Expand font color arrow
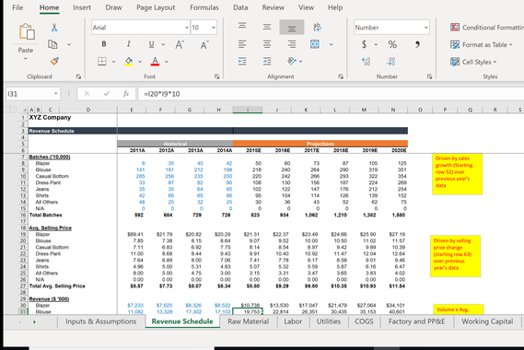The height and width of the screenshot is (350, 524). coord(167,62)
